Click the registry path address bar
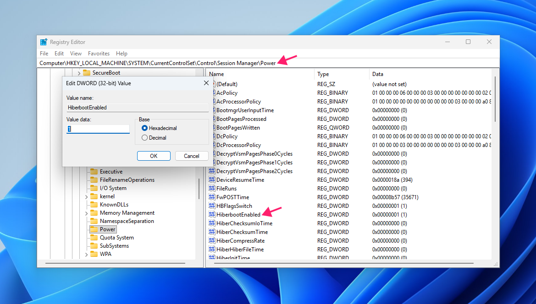 pyautogui.click(x=268, y=63)
